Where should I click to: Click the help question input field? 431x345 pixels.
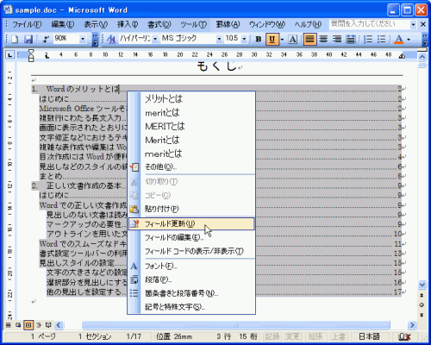pos(370,24)
